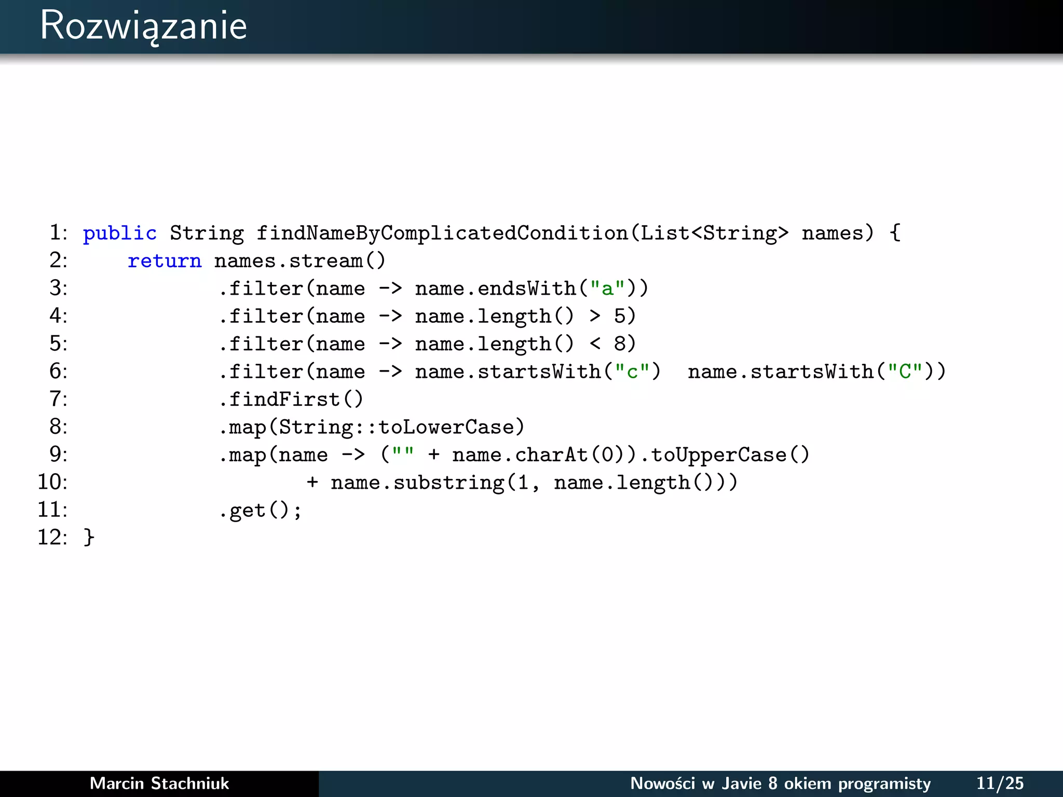The width and height of the screenshot is (1063, 797).
Task: Click "names.stream()" on line 2
Action: pos(300,261)
